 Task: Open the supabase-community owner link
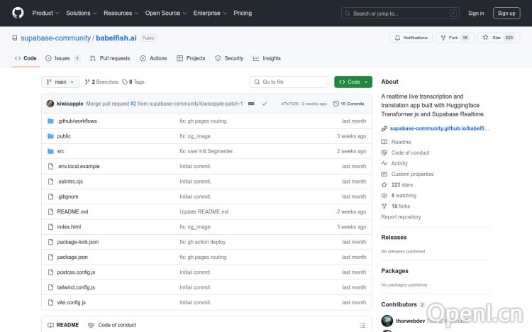[55, 38]
